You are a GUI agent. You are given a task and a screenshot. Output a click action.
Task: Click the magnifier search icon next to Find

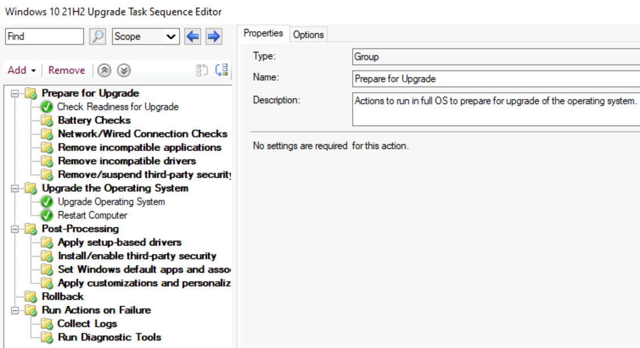tap(97, 36)
